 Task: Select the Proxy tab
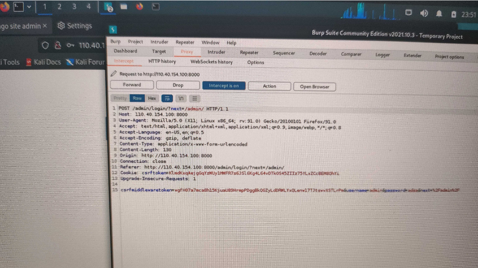click(x=187, y=52)
